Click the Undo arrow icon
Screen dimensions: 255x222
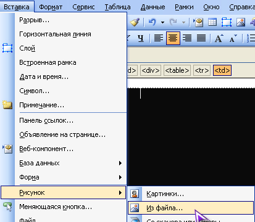coord(152,22)
